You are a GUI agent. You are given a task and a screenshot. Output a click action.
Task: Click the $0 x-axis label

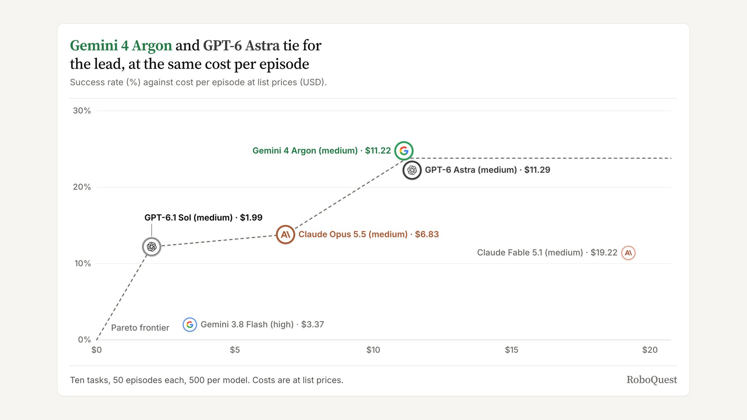tap(97, 350)
